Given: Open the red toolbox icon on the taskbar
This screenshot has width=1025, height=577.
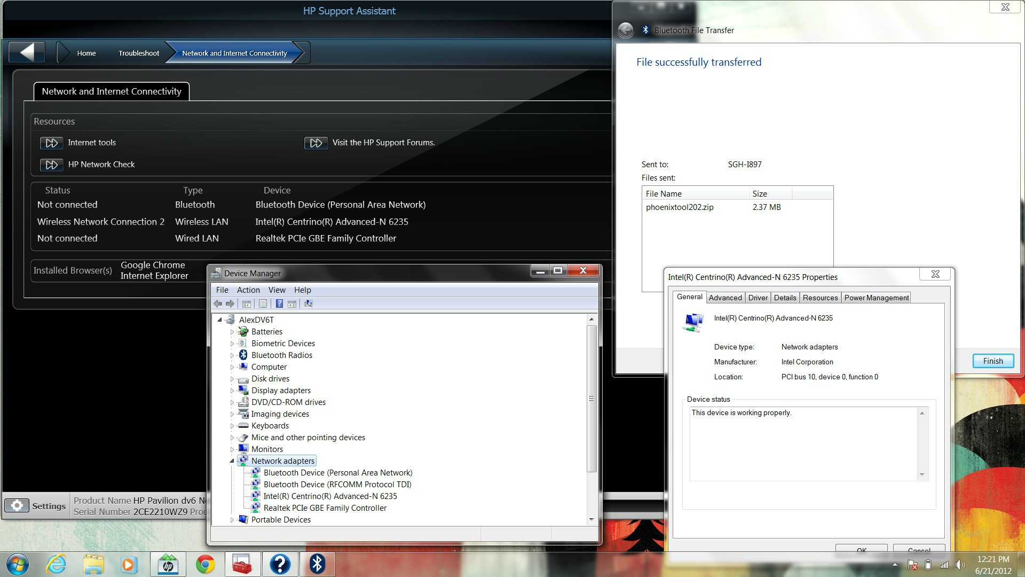Looking at the screenshot, I should 242,564.
